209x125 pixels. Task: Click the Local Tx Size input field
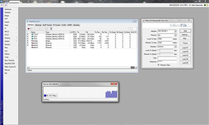pos(165,39)
